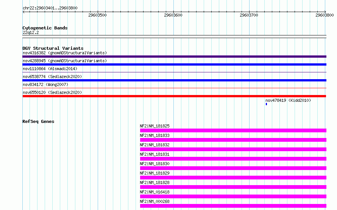
Task: Open nsv4288945 gnomADStructuralVariants label
Action: click(65, 61)
